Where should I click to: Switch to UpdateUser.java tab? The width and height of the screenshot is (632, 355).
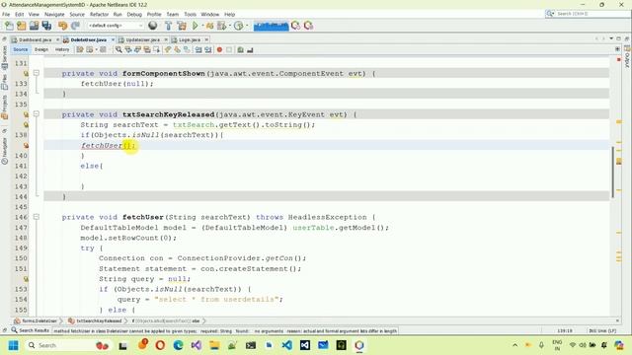pyautogui.click(x=142, y=39)
